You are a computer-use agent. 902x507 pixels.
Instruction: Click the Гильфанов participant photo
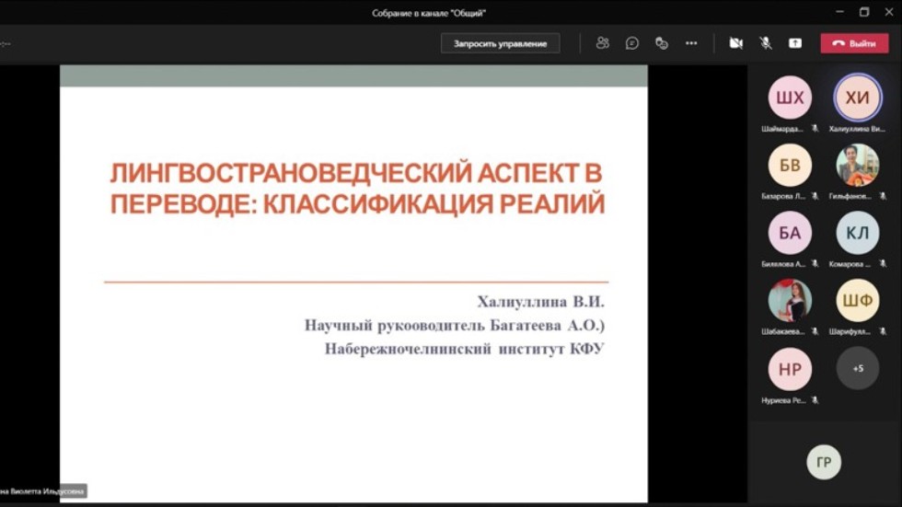(857, 166)
